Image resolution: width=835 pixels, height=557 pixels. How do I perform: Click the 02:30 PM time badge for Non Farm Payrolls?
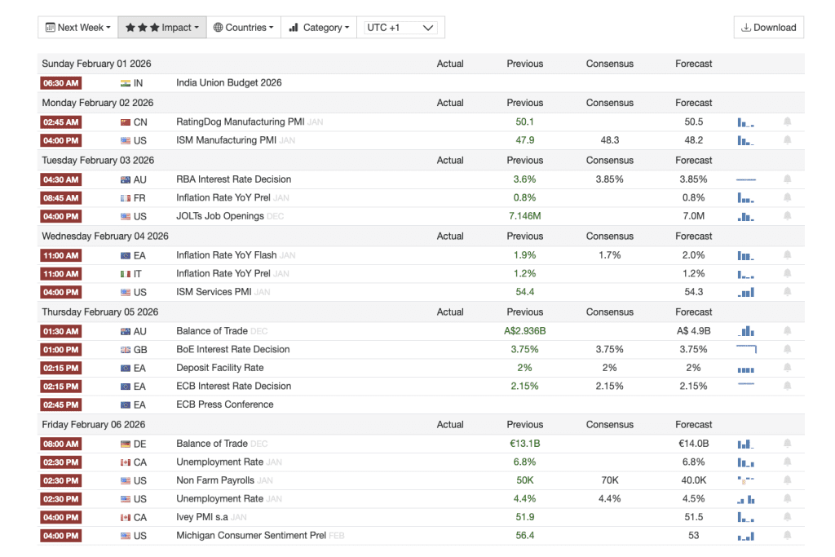[60, 480]
